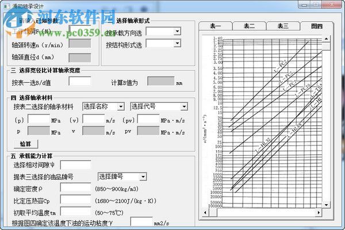345x230 pixels.
Task: Open the 按结构形式选 dropdown
Action: coord(177,43)
